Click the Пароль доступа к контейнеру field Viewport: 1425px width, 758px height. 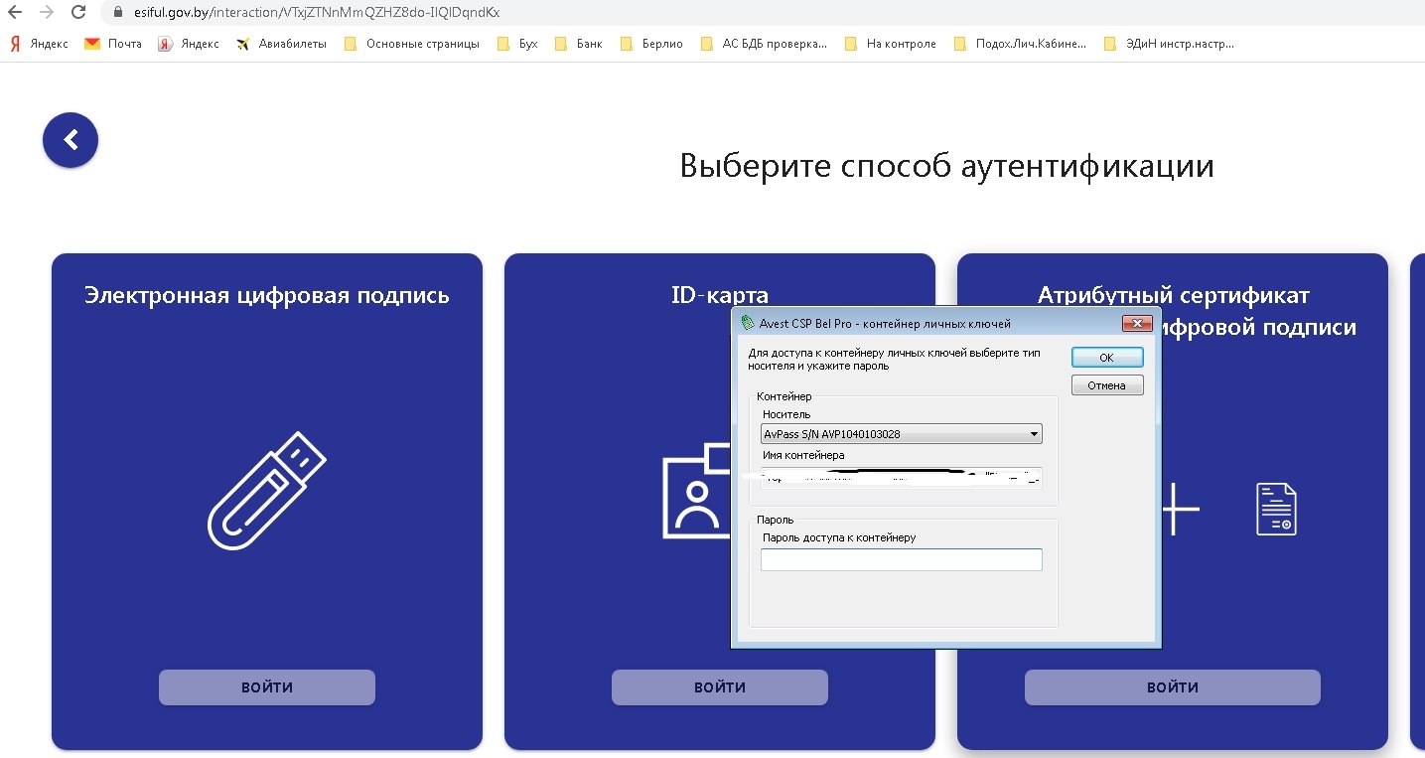pyautogui.click(x=901, y=560)
